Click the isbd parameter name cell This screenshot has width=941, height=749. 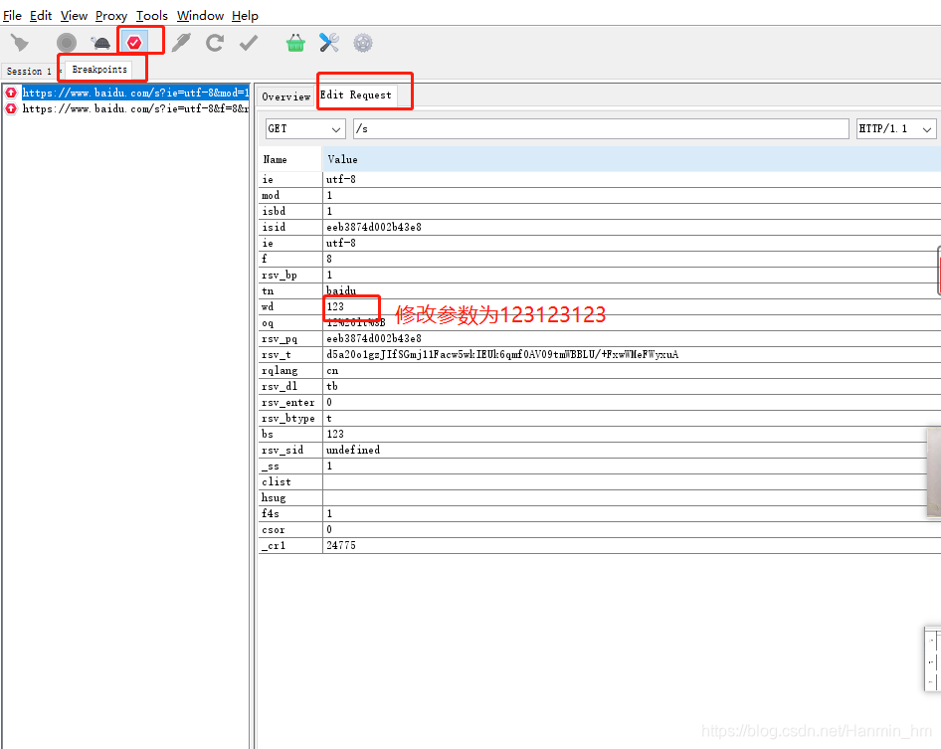290,211
